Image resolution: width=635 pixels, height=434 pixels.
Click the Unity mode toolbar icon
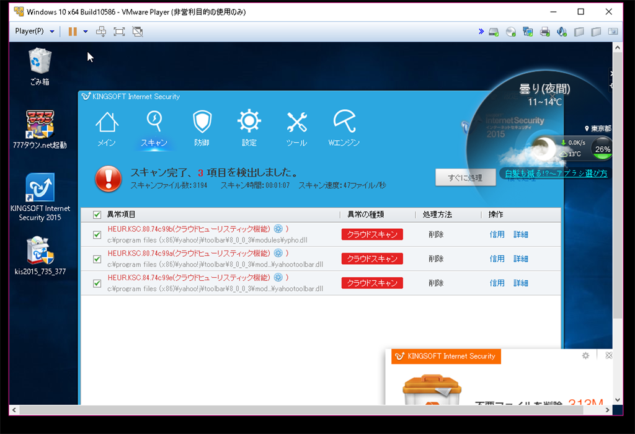138,32
